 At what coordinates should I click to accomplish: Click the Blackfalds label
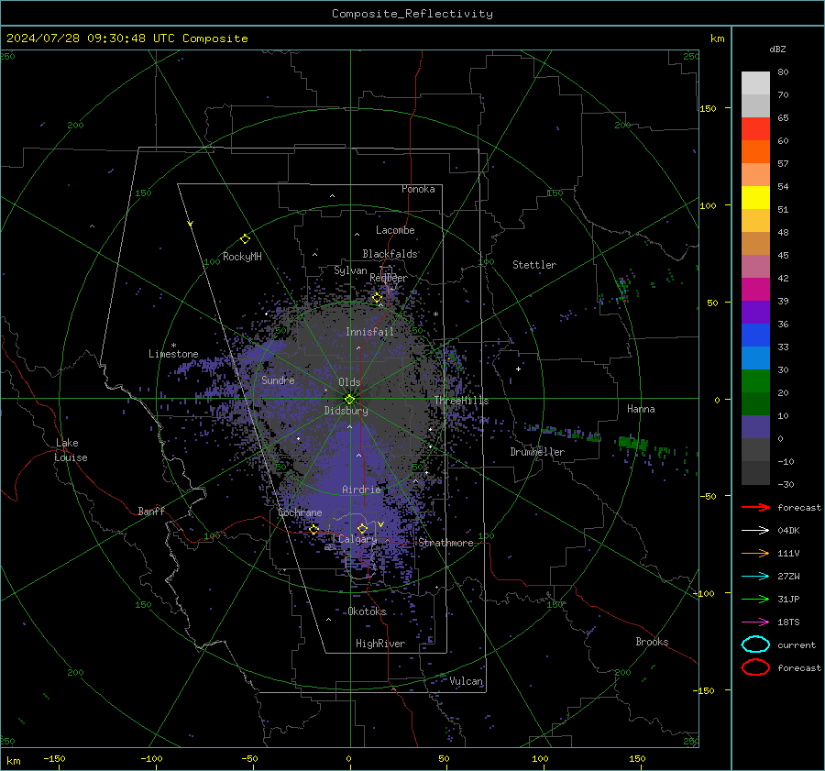click(x=390, y=254)
